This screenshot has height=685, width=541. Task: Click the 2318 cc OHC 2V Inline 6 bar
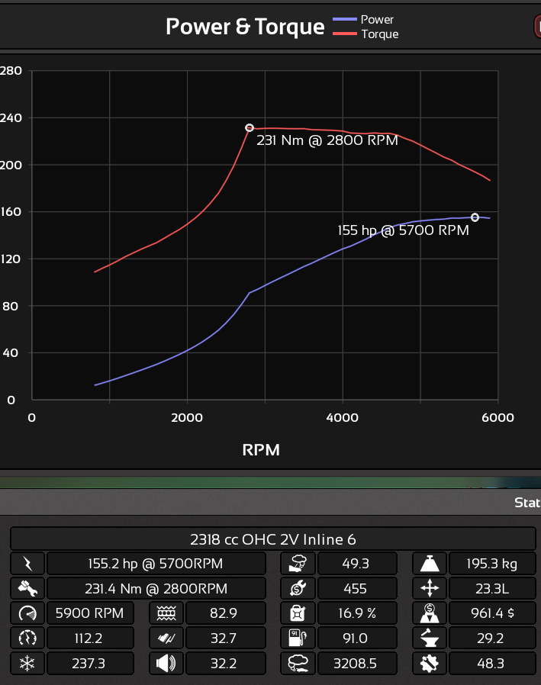(272, 539)
